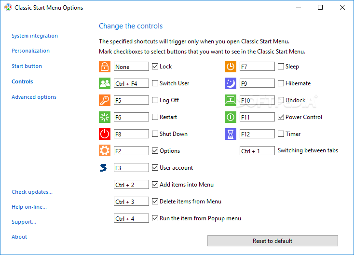The image size is (354, 255).
Task: Enable the Undock checkbox
Action: pyautogui.click(x=281, y=100)
